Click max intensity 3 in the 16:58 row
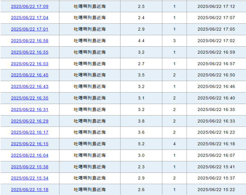This screenshot has height=195, width=246. (174, 41)
